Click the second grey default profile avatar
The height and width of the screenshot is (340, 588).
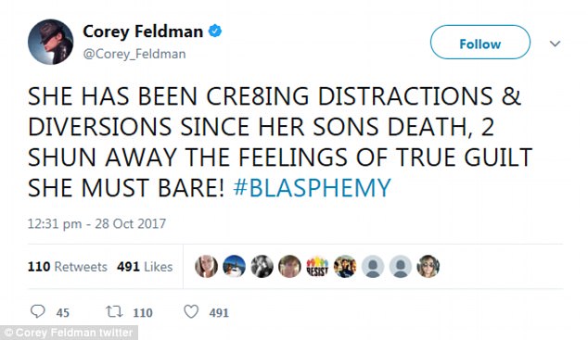coord(401,267)
